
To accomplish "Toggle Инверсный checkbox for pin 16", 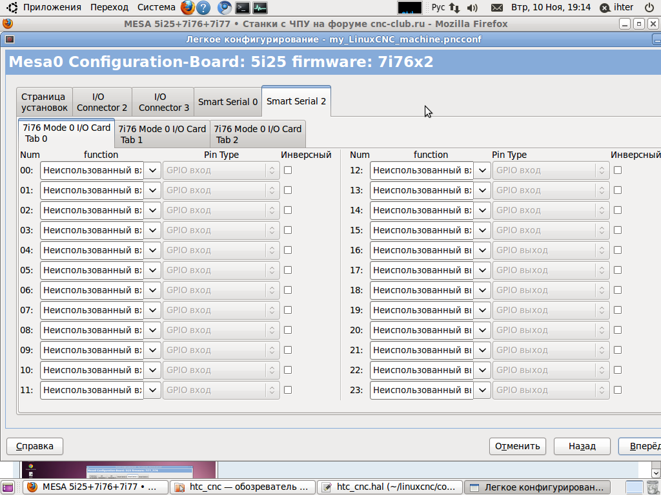I will [x=618, y=251].
